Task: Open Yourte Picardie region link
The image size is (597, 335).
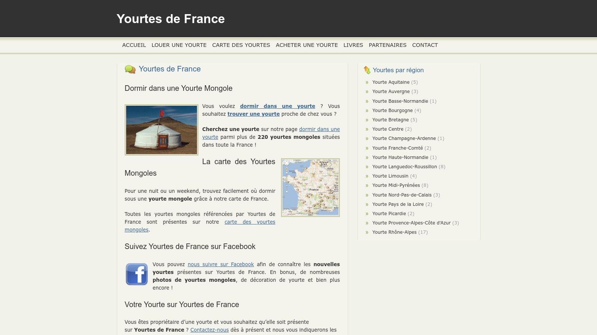Action: click(389, 214)
